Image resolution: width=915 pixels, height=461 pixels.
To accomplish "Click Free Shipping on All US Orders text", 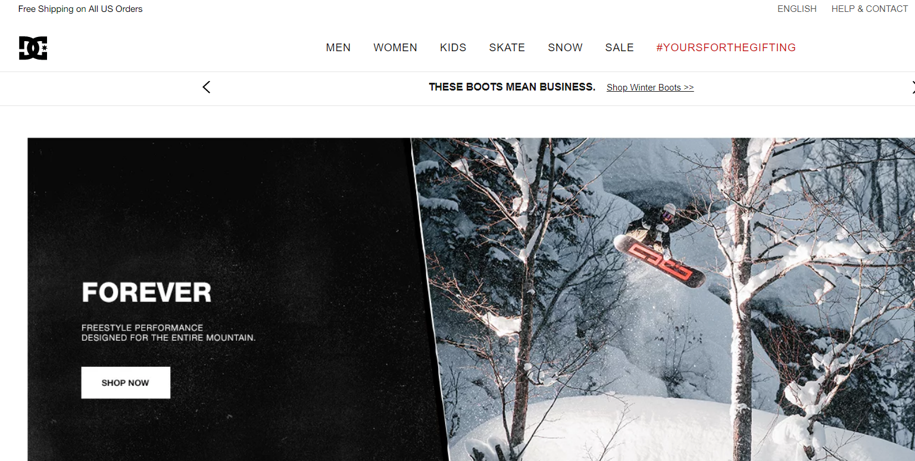I will click(x=80, y=9).
